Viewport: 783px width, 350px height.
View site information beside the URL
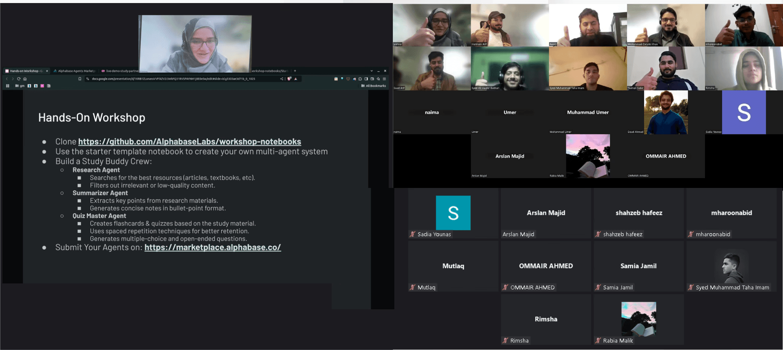click(x=88, y=79)
